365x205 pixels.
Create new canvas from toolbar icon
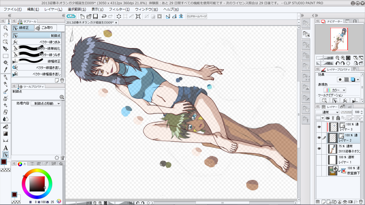click(x=83, y=16)
